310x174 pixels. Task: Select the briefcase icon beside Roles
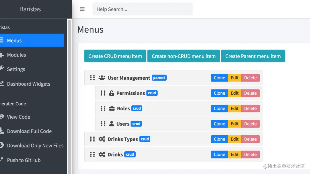tap(112, 108)
